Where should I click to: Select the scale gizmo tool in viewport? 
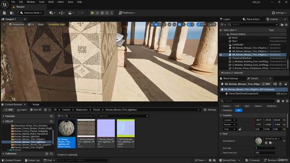coord(164,24)
